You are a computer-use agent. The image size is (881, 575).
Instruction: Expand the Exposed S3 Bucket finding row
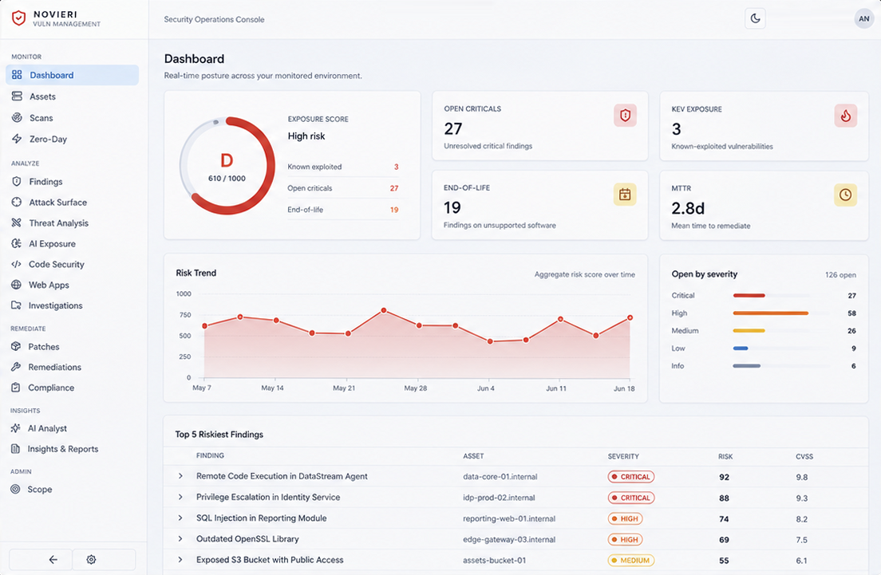[180, 559]
